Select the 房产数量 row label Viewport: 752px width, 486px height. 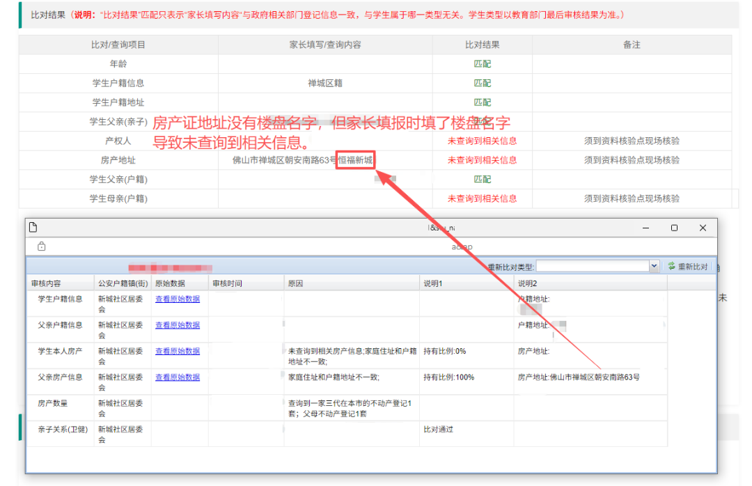(53, 403)
